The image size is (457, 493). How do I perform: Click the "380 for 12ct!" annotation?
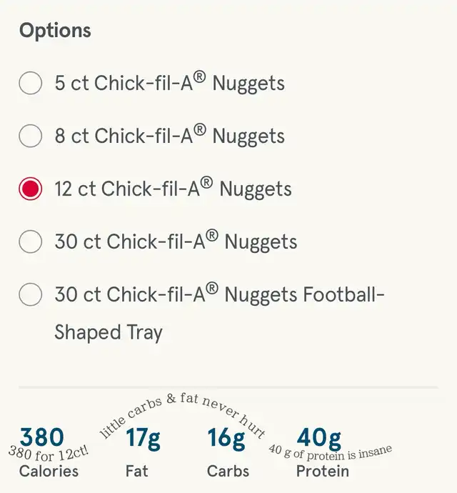click(48, 452)
